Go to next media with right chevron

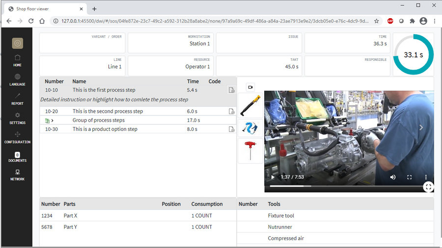pyautogui.click(x=421, y=127)
